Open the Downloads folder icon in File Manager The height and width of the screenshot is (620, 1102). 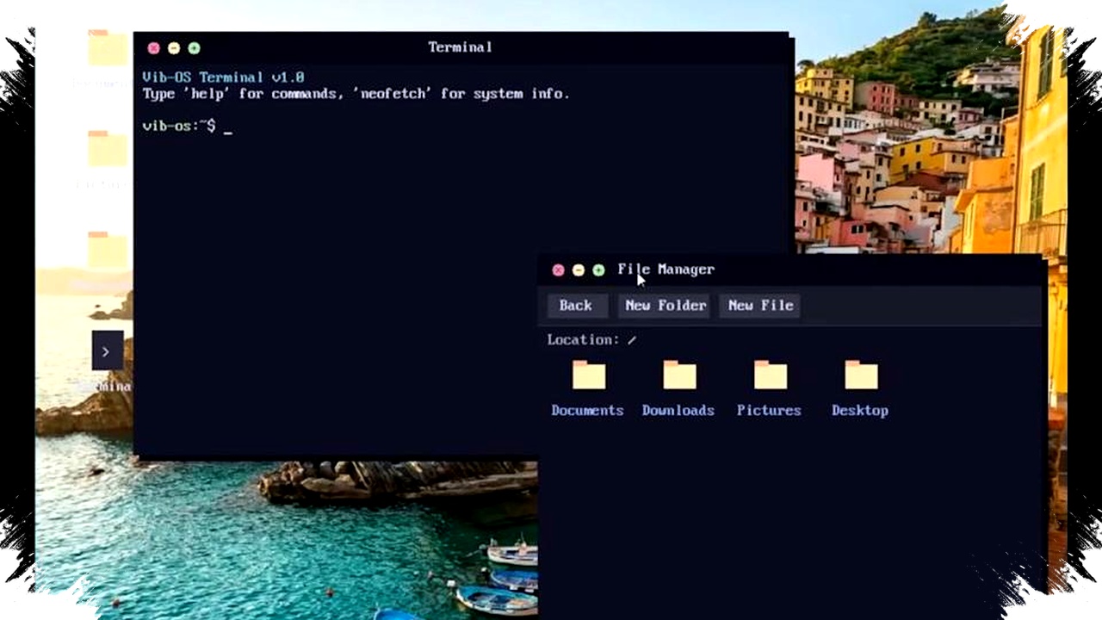(x=679, y=375)
